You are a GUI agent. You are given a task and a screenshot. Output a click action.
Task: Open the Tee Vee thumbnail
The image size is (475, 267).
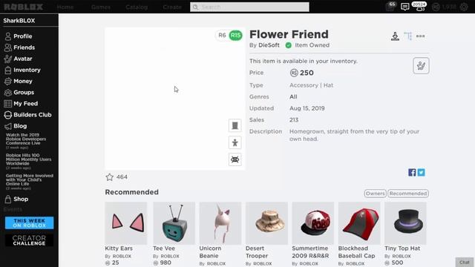[174, 223]
